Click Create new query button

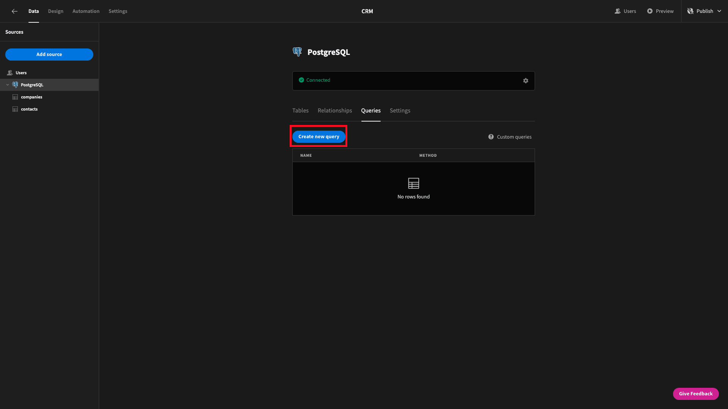pos(319,137)
